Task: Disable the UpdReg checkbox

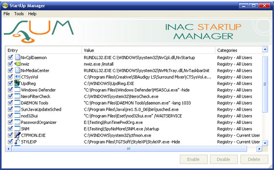Action: point(11,83)
